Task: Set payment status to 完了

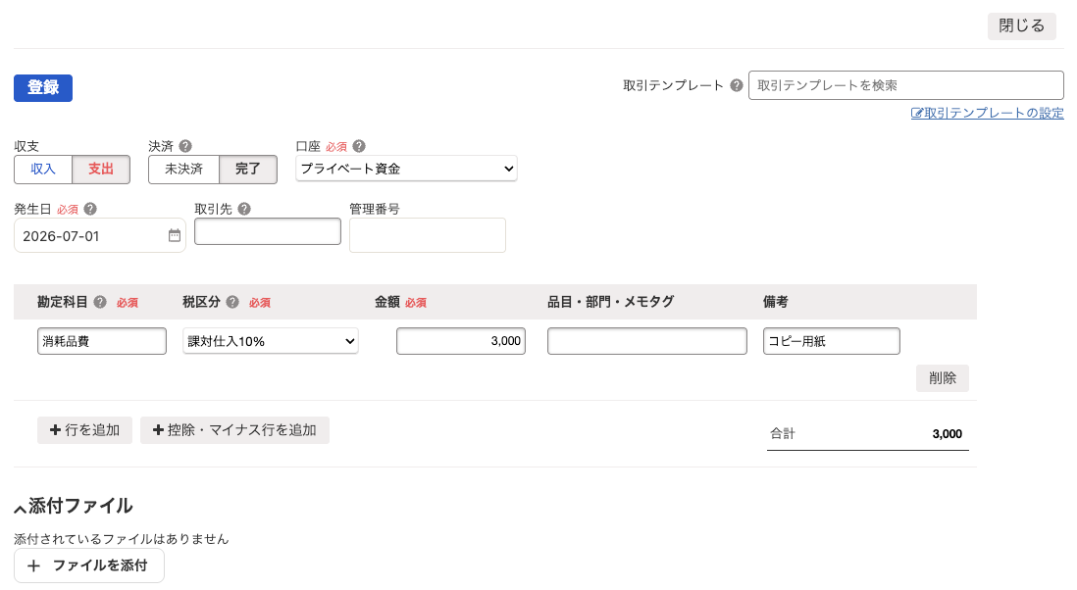Action: click(x=248, y=170)
